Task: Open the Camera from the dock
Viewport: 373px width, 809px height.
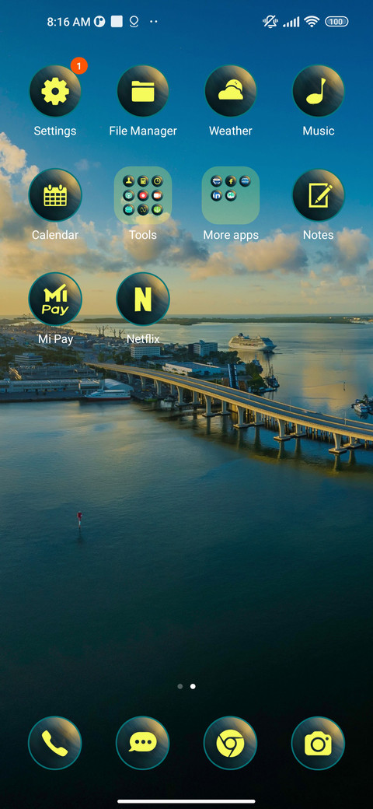Action: pyautogui.click(x=318, y=743)
